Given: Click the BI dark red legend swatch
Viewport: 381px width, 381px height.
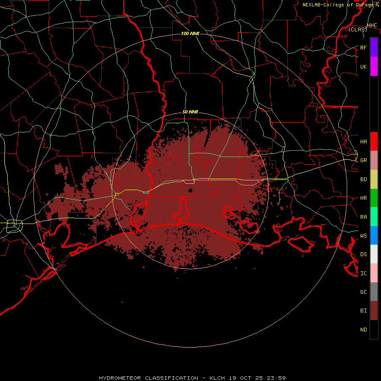Looking at the screenshot, I should tap(374, 311).
